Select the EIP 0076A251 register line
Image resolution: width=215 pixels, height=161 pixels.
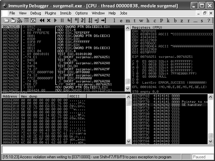[x=162, y=56]
